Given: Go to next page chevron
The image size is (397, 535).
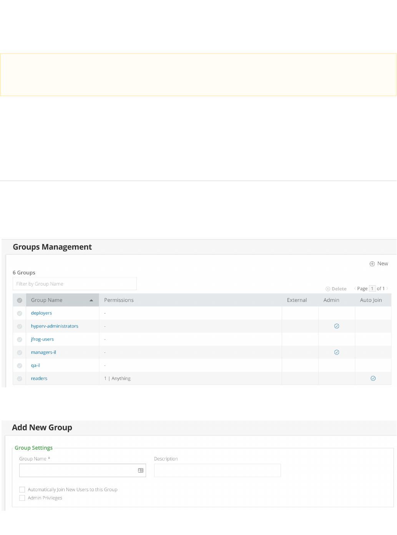Looking at the screenshot, I should tap(387, 289).
